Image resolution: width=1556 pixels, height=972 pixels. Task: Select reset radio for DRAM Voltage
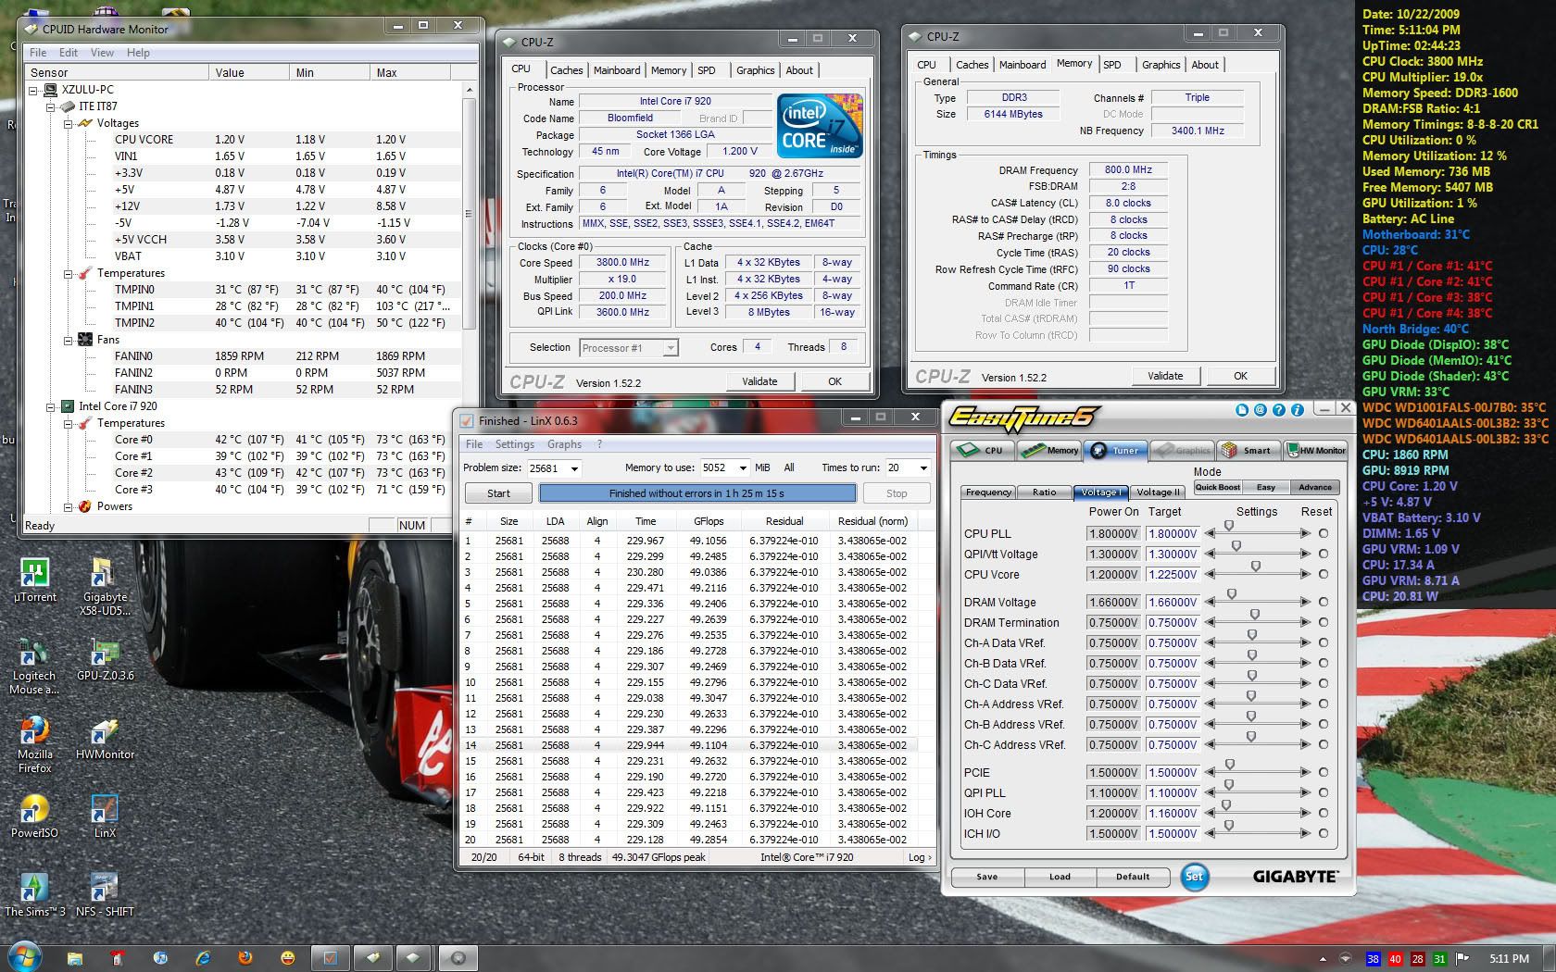point(1324,602)
